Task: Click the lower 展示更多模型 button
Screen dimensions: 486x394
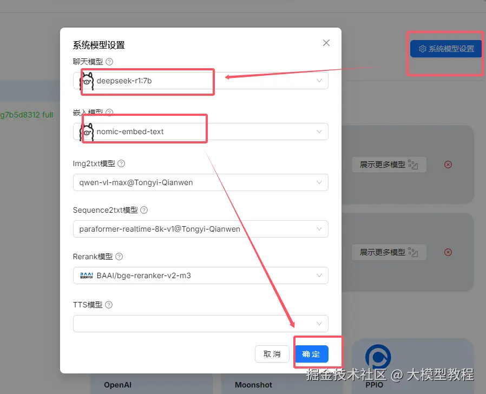Action: click(x=389, y=252)
